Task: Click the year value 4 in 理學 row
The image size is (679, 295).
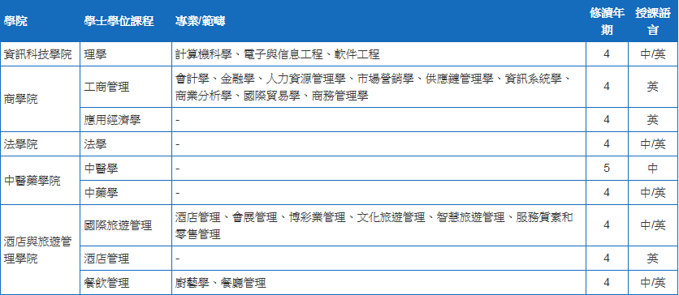Action: pyautogui.click(x=607, y=54)
